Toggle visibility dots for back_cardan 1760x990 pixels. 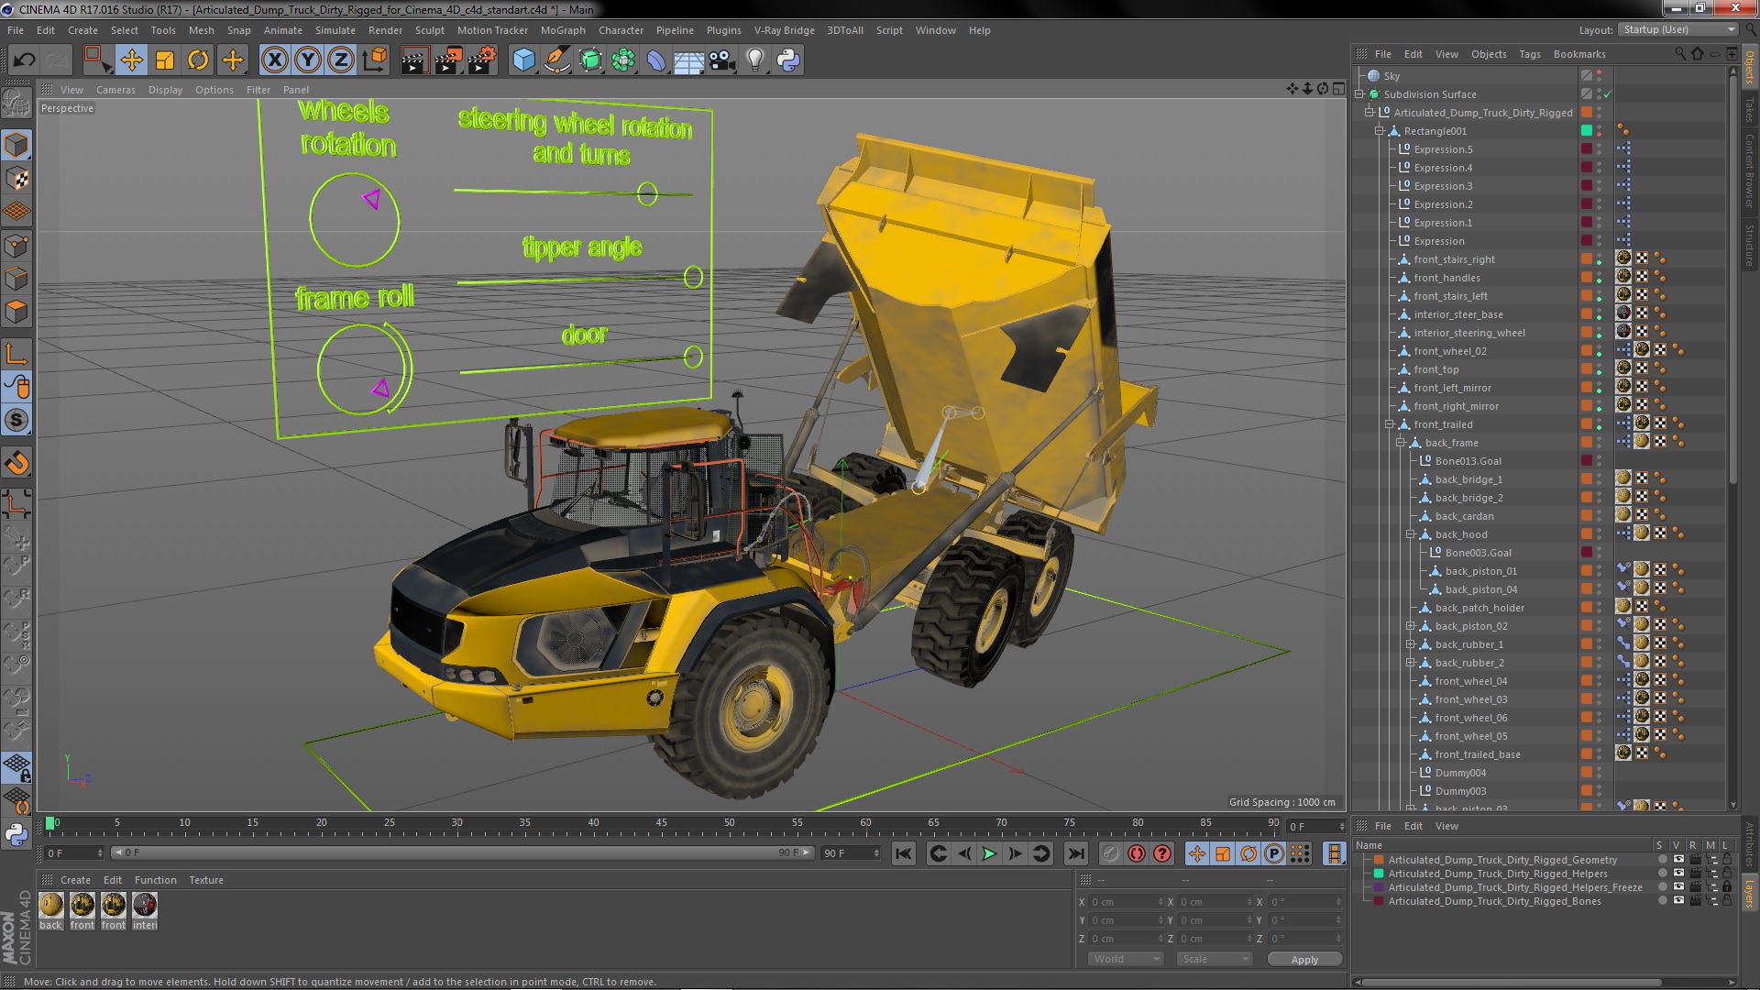click(1600, 516)
